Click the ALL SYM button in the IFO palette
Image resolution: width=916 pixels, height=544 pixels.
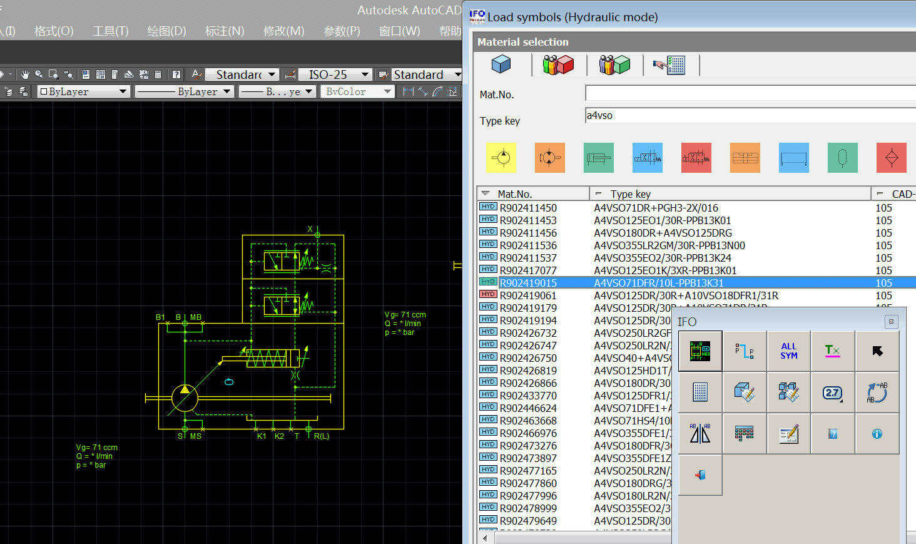click(789, 351)
